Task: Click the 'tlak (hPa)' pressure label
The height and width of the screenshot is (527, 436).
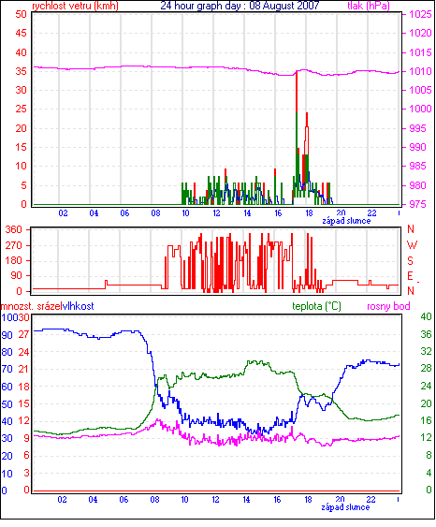Action: click(369, 6)
